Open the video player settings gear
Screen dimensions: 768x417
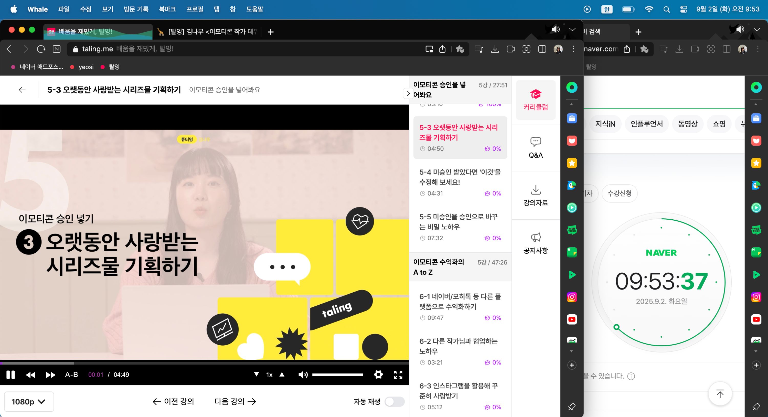(x=378, y=374)
